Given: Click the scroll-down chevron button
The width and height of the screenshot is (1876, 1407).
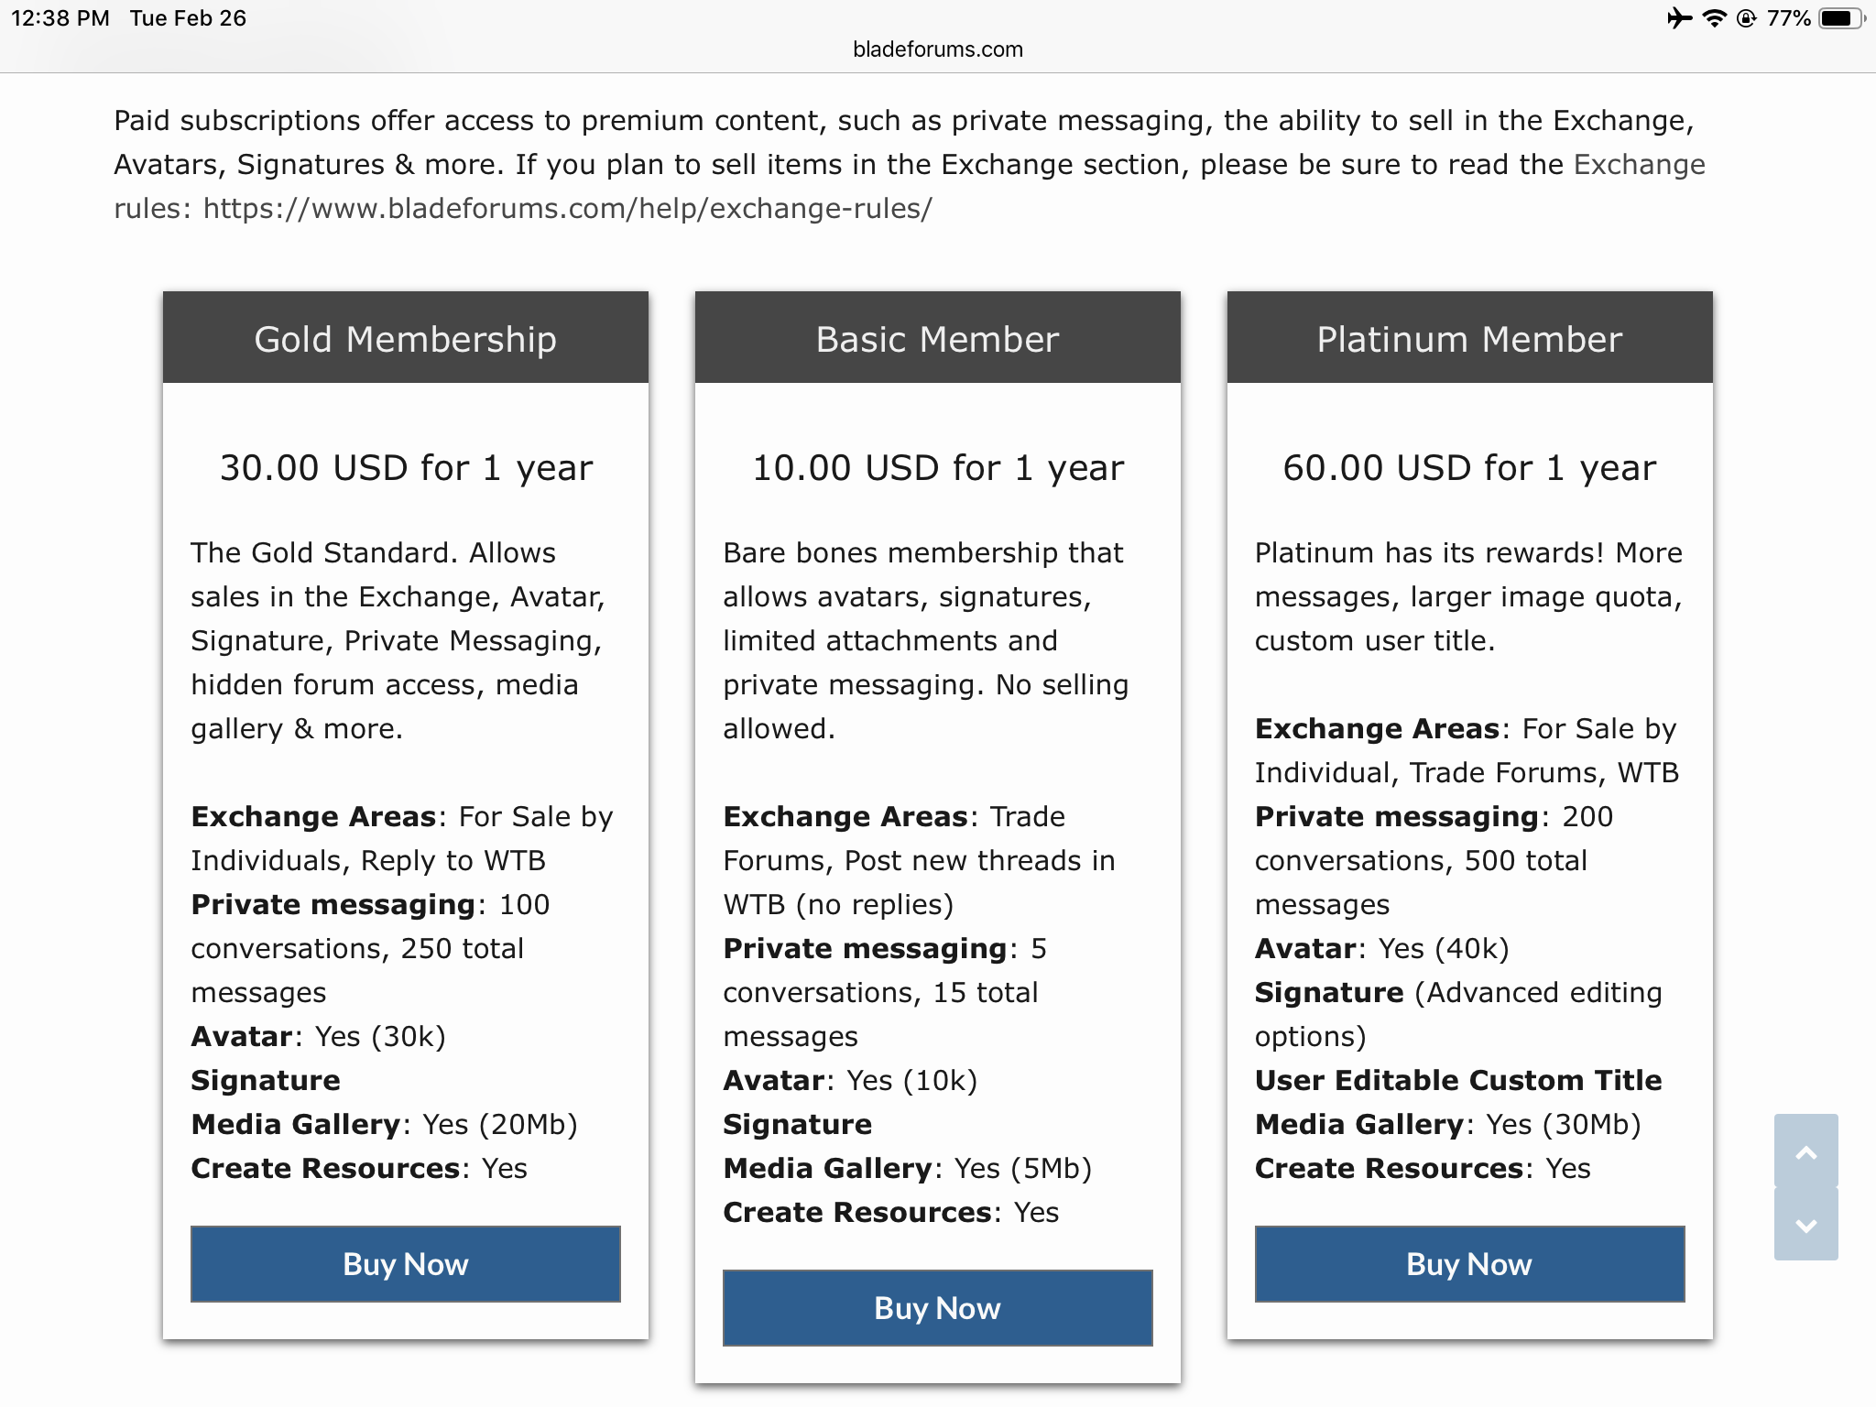Looking at the screenshot, I should 1805,1226.
